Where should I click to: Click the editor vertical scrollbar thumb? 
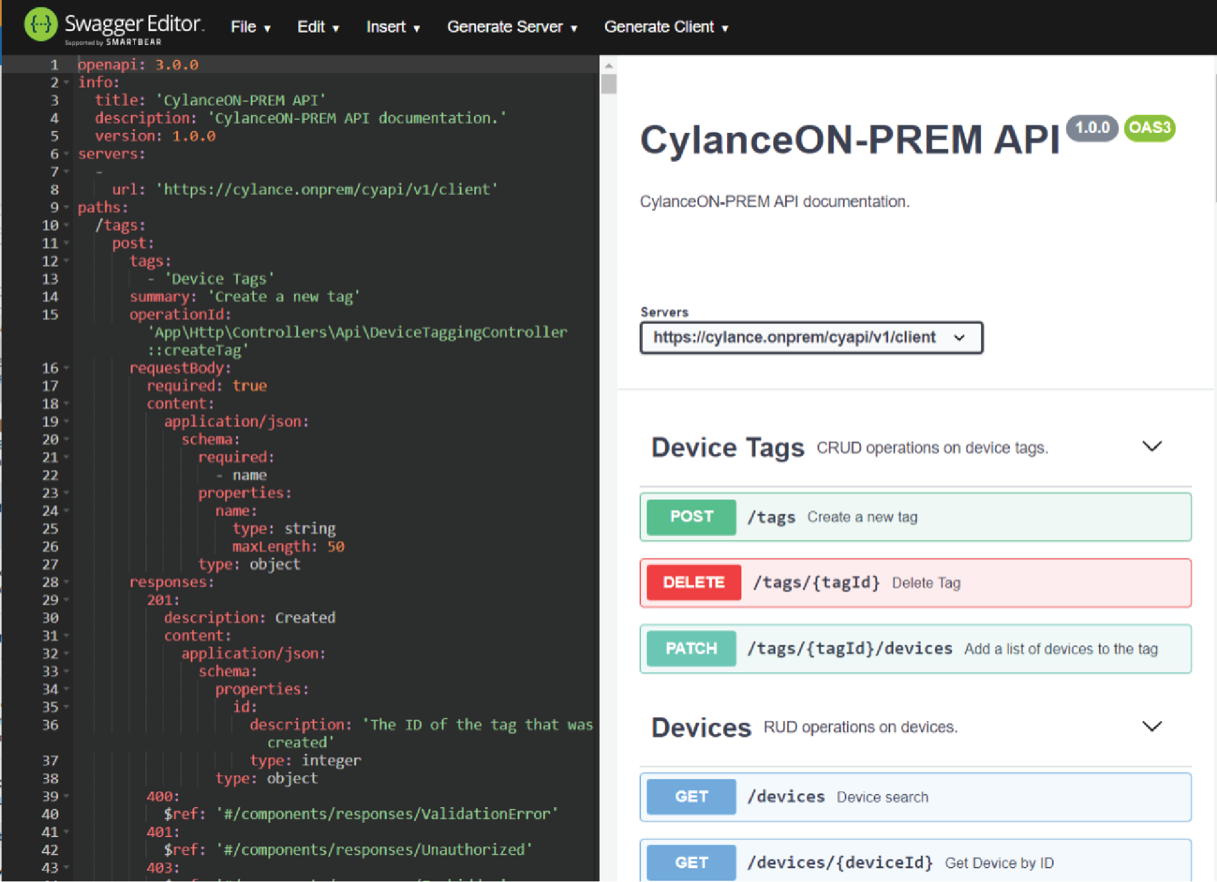[608, 84]
